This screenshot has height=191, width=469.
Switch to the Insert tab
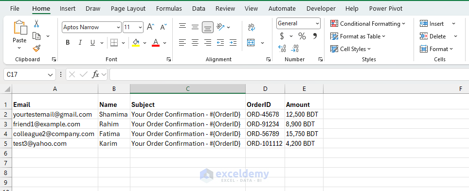(x=67, y=9)
